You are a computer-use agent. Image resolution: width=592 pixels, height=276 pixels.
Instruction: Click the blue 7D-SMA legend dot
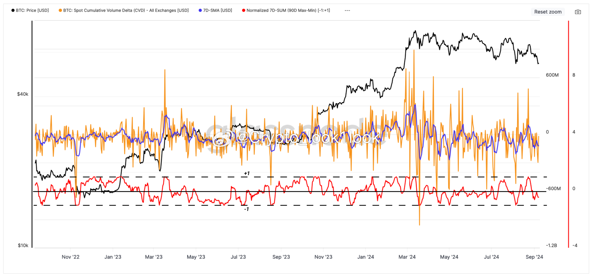pos(200,10)
